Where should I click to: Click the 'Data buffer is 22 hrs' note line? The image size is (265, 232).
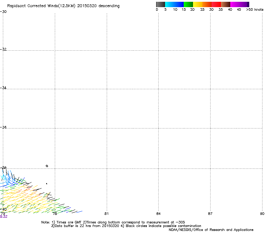pos(126,226)
